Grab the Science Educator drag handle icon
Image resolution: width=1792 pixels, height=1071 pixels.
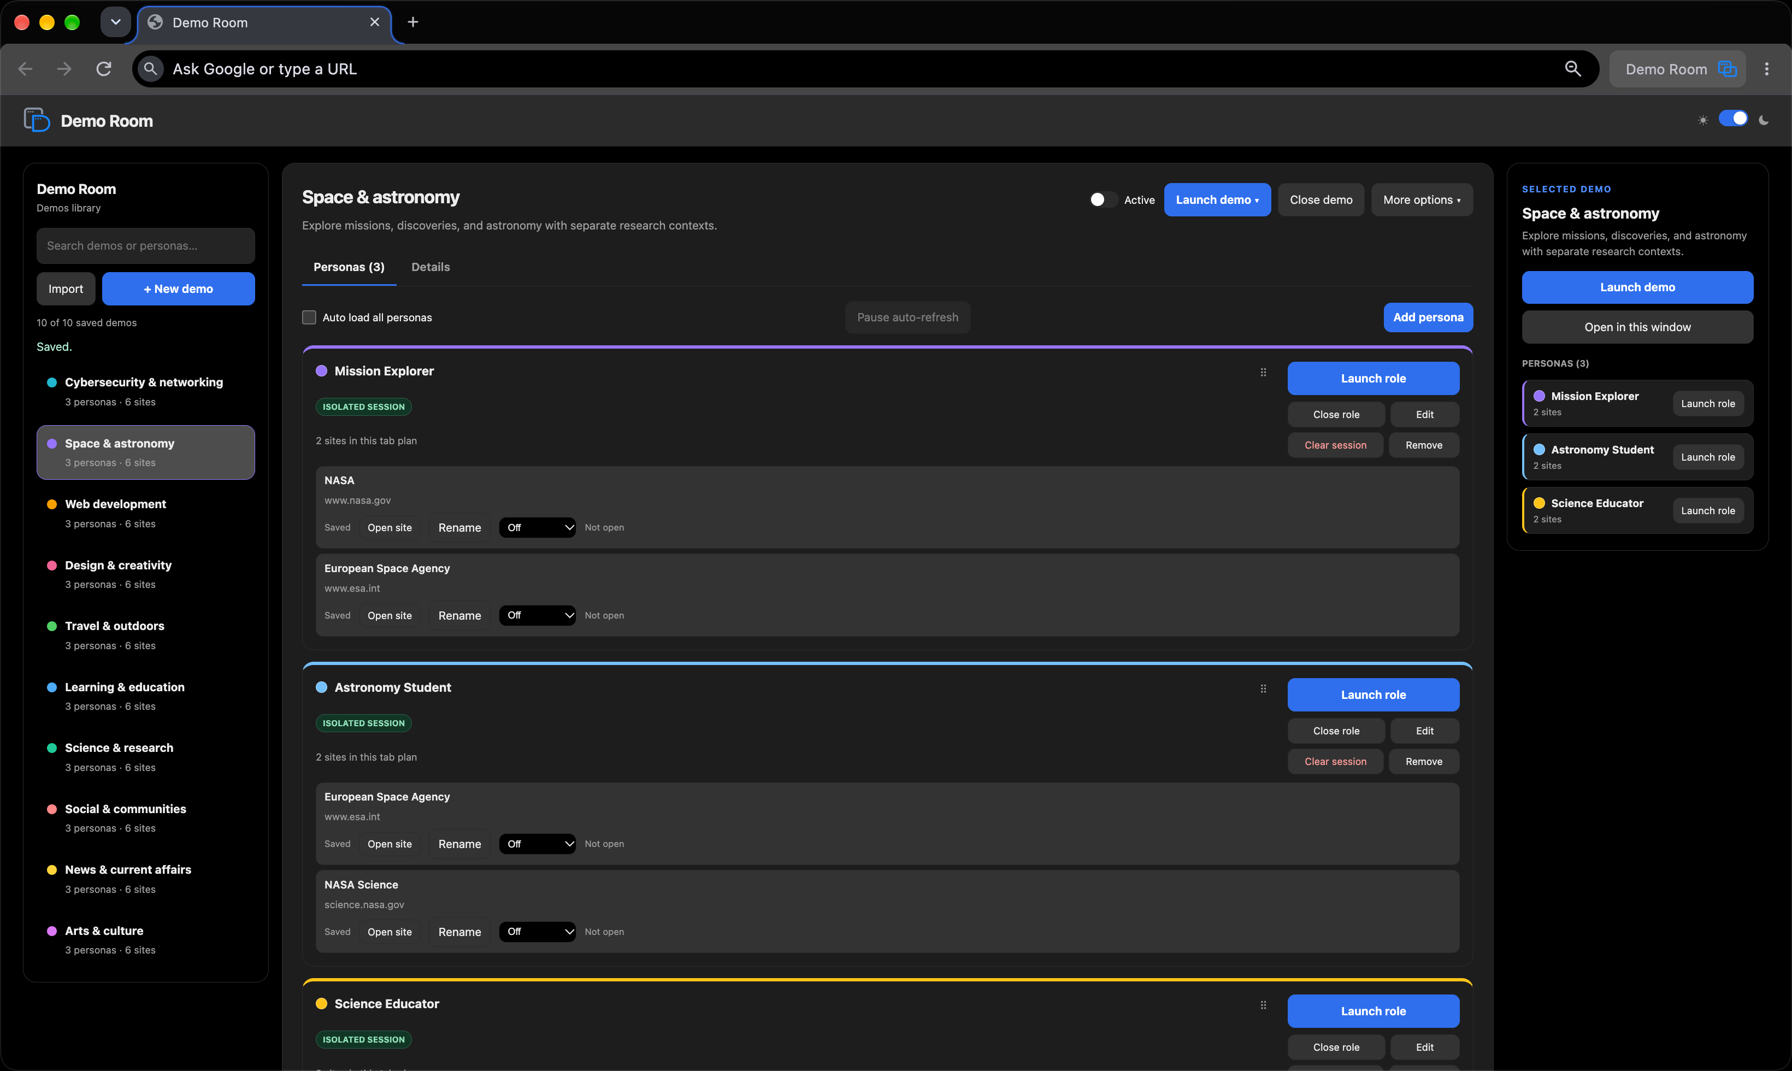pyautogui.click(x=1263, y=1004)
